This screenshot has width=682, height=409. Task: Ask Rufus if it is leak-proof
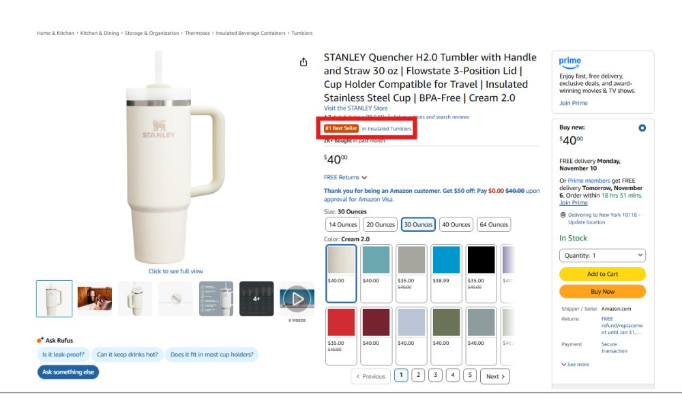coord(65,354)
